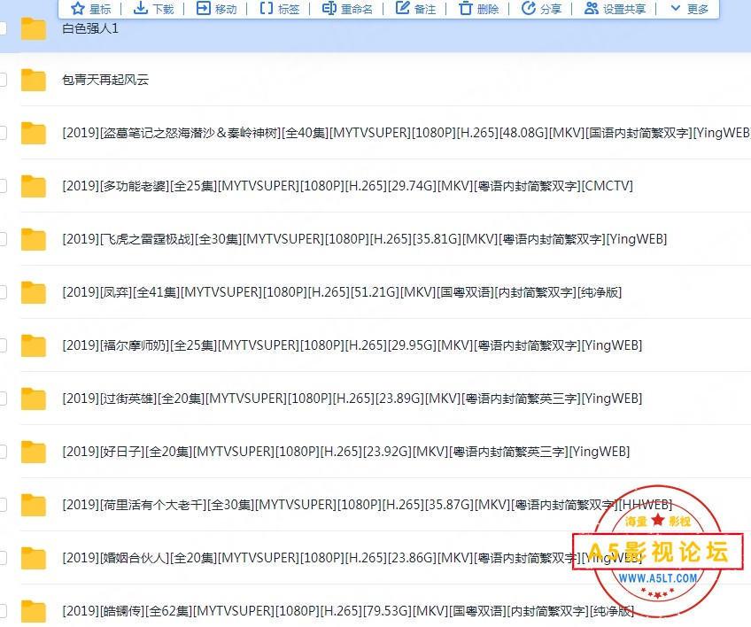Toggle checkbox for 白色强人1 row

point(3,28)
